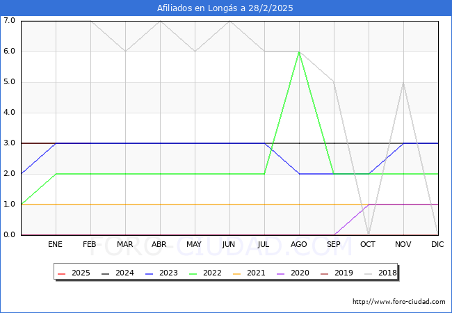Click the MAY month axis label
Screen dimensions: 452x313
[x=194, y=244]
